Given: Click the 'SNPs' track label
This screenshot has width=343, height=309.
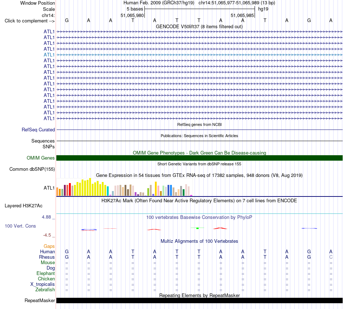Looking at the screenshot, I should (x=49, y=147).
